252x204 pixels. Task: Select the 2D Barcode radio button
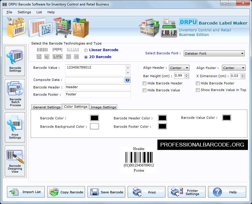(x=86, y=57)
